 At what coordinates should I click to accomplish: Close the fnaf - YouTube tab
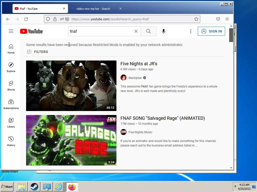click(64, 8)
